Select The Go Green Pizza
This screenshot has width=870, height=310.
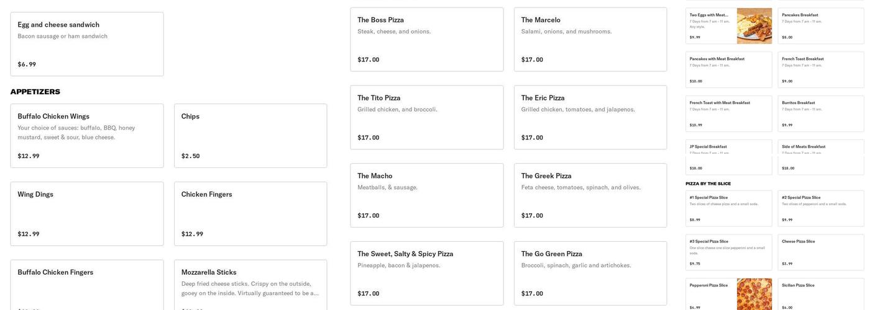(590, 273)
